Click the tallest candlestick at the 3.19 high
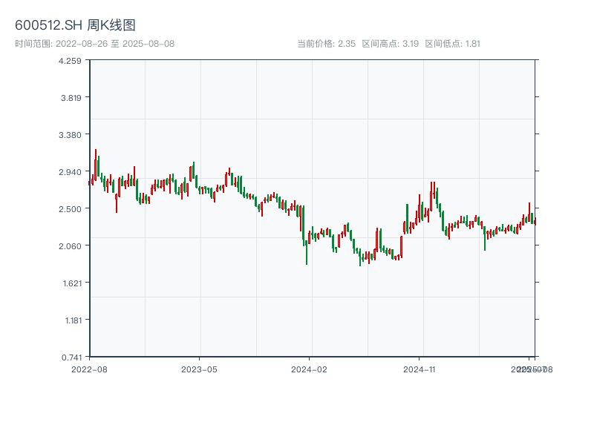Image resolution: width=594 pixels, height=445 pixels. click(97, 165)
